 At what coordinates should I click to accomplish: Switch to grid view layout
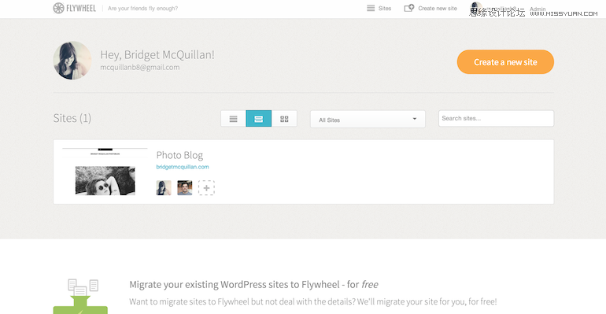(x=284, y=119)
